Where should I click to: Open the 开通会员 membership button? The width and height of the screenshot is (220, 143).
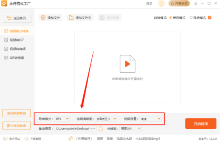click(x=179, y=3)
